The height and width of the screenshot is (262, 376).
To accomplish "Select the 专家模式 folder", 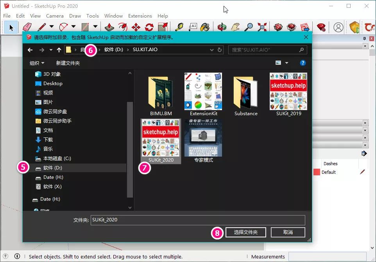I will pos(203,141).
